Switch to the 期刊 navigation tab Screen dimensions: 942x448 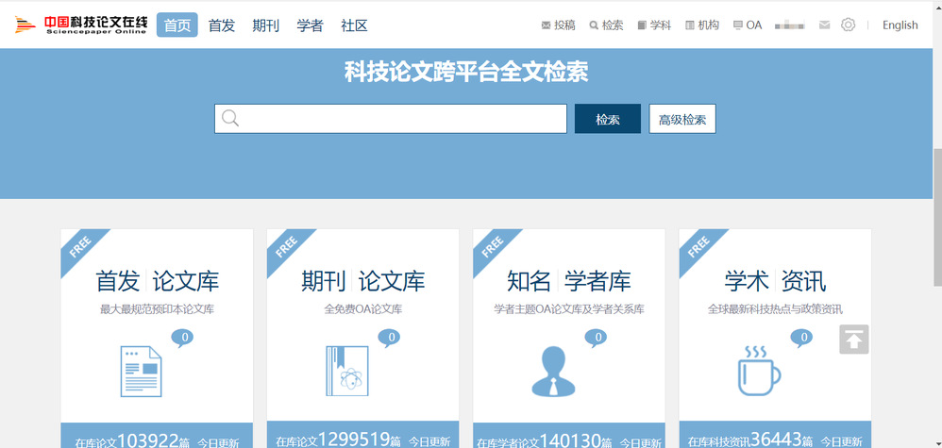tap(265, 25)
